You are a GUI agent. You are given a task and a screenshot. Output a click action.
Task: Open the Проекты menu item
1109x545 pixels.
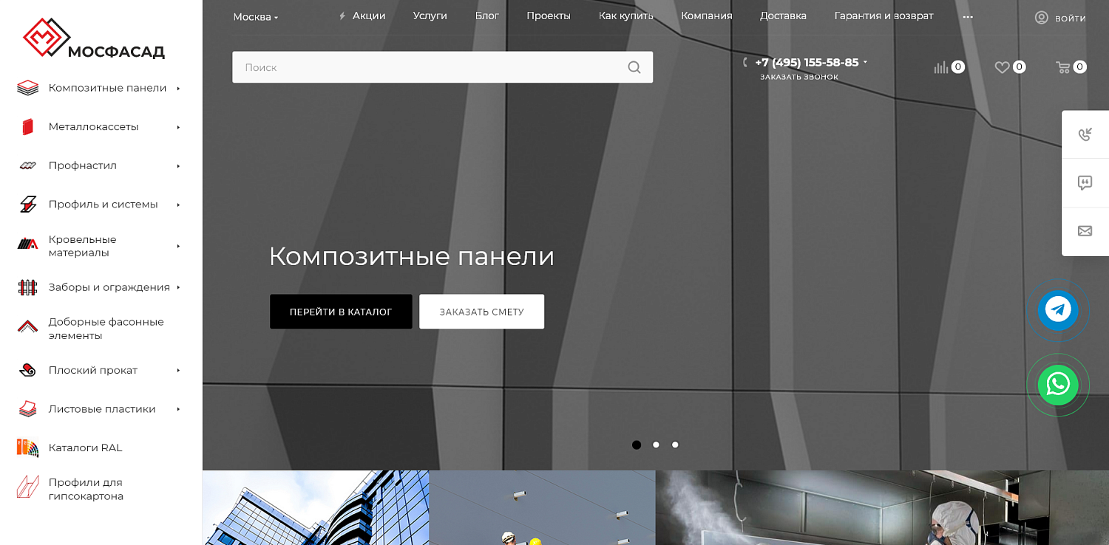pyautogui.click(x=549, y=16)
